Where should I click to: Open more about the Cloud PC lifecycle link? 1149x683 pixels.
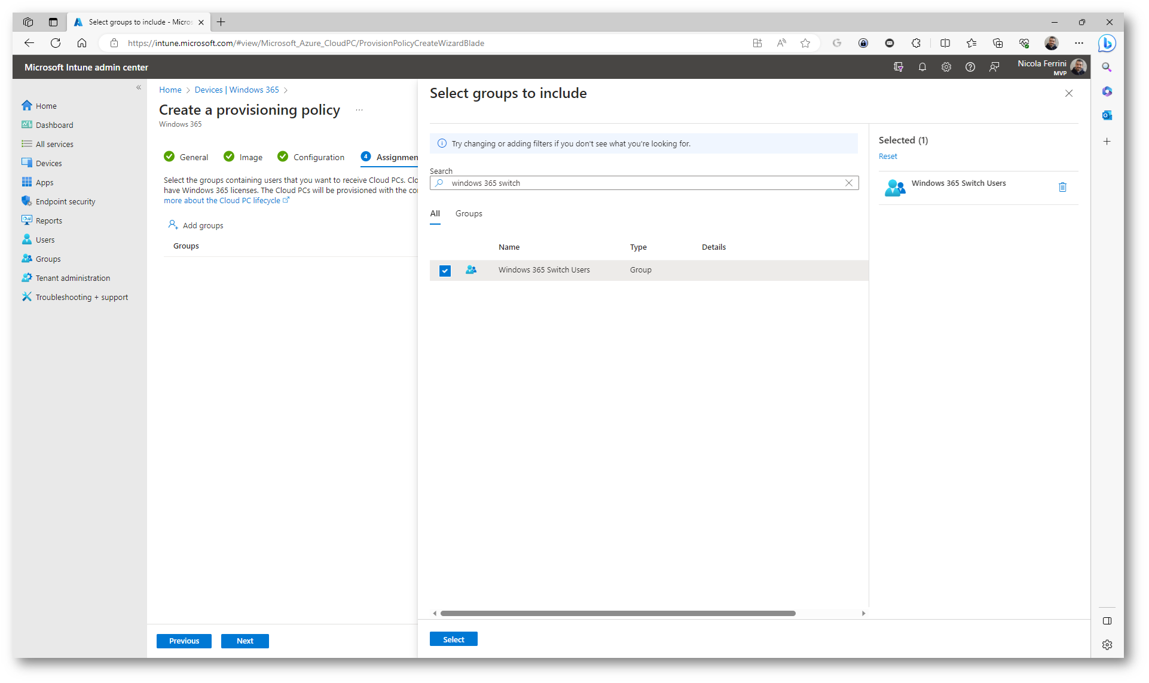tap(227, 201)
